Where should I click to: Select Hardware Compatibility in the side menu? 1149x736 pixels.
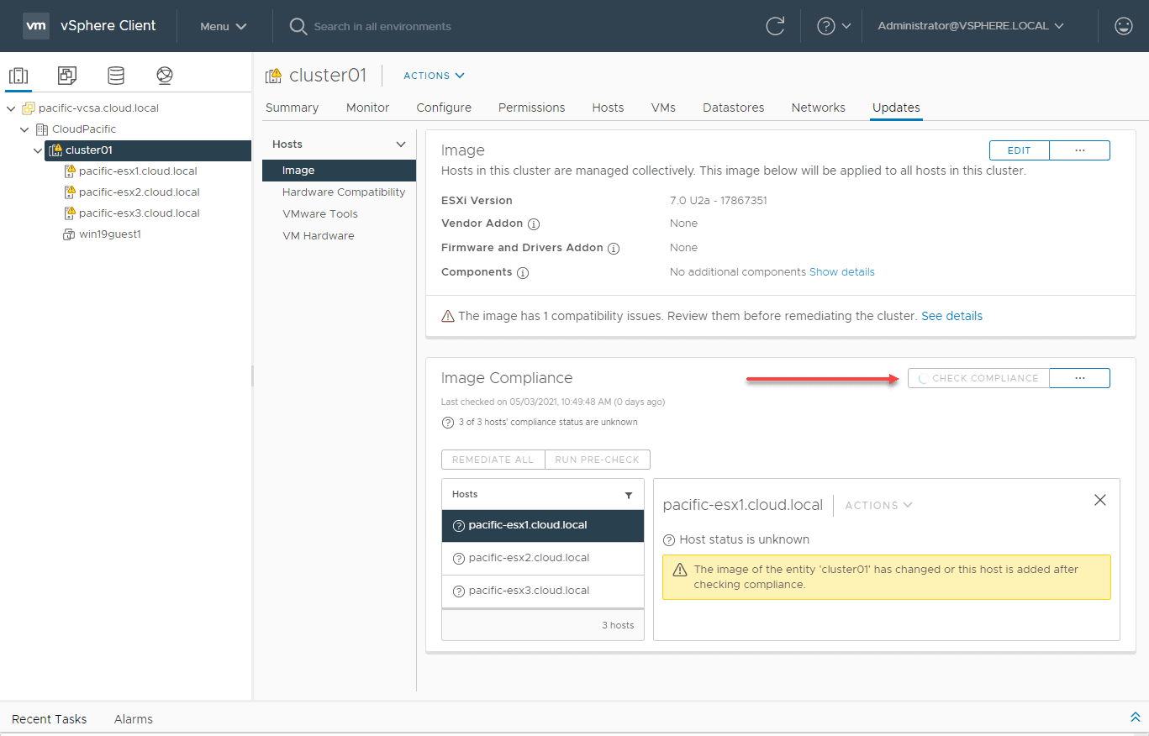344,192
